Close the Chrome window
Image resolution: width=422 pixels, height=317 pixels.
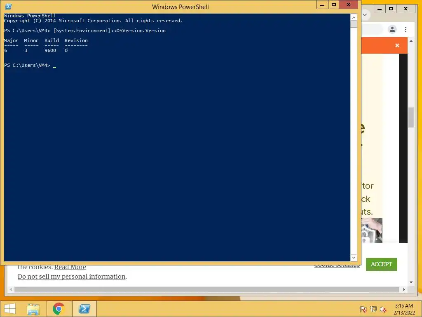406,9
